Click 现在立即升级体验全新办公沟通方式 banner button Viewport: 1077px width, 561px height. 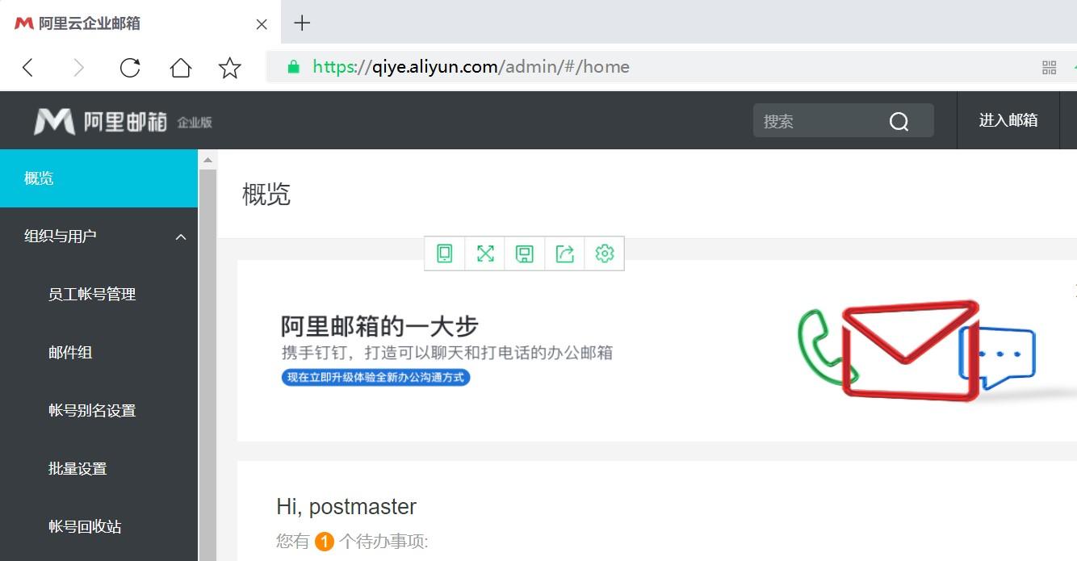click(x=375, y=377)
